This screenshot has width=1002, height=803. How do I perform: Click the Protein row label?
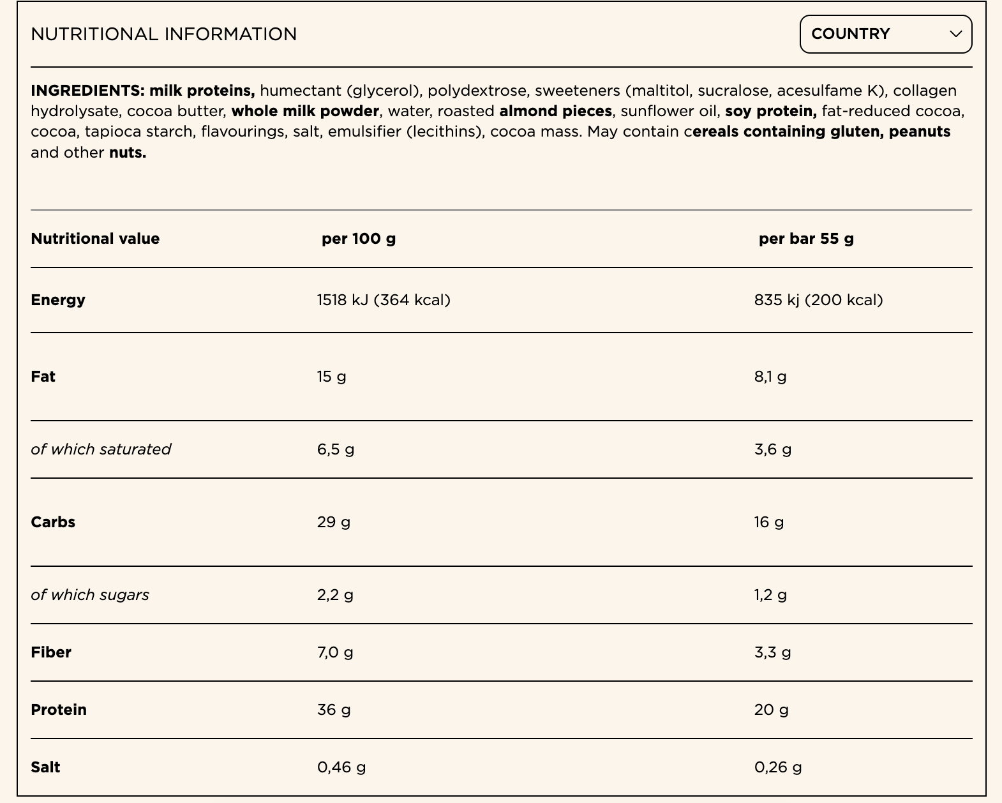(59, 710)
